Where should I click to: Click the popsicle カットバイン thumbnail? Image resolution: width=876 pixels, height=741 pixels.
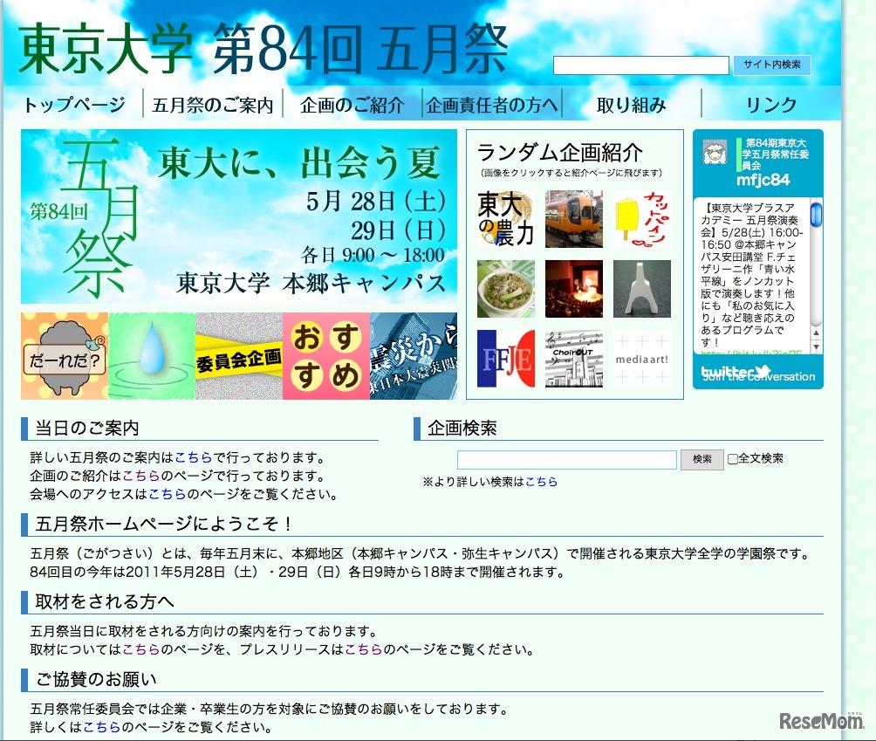coord(644,218)
